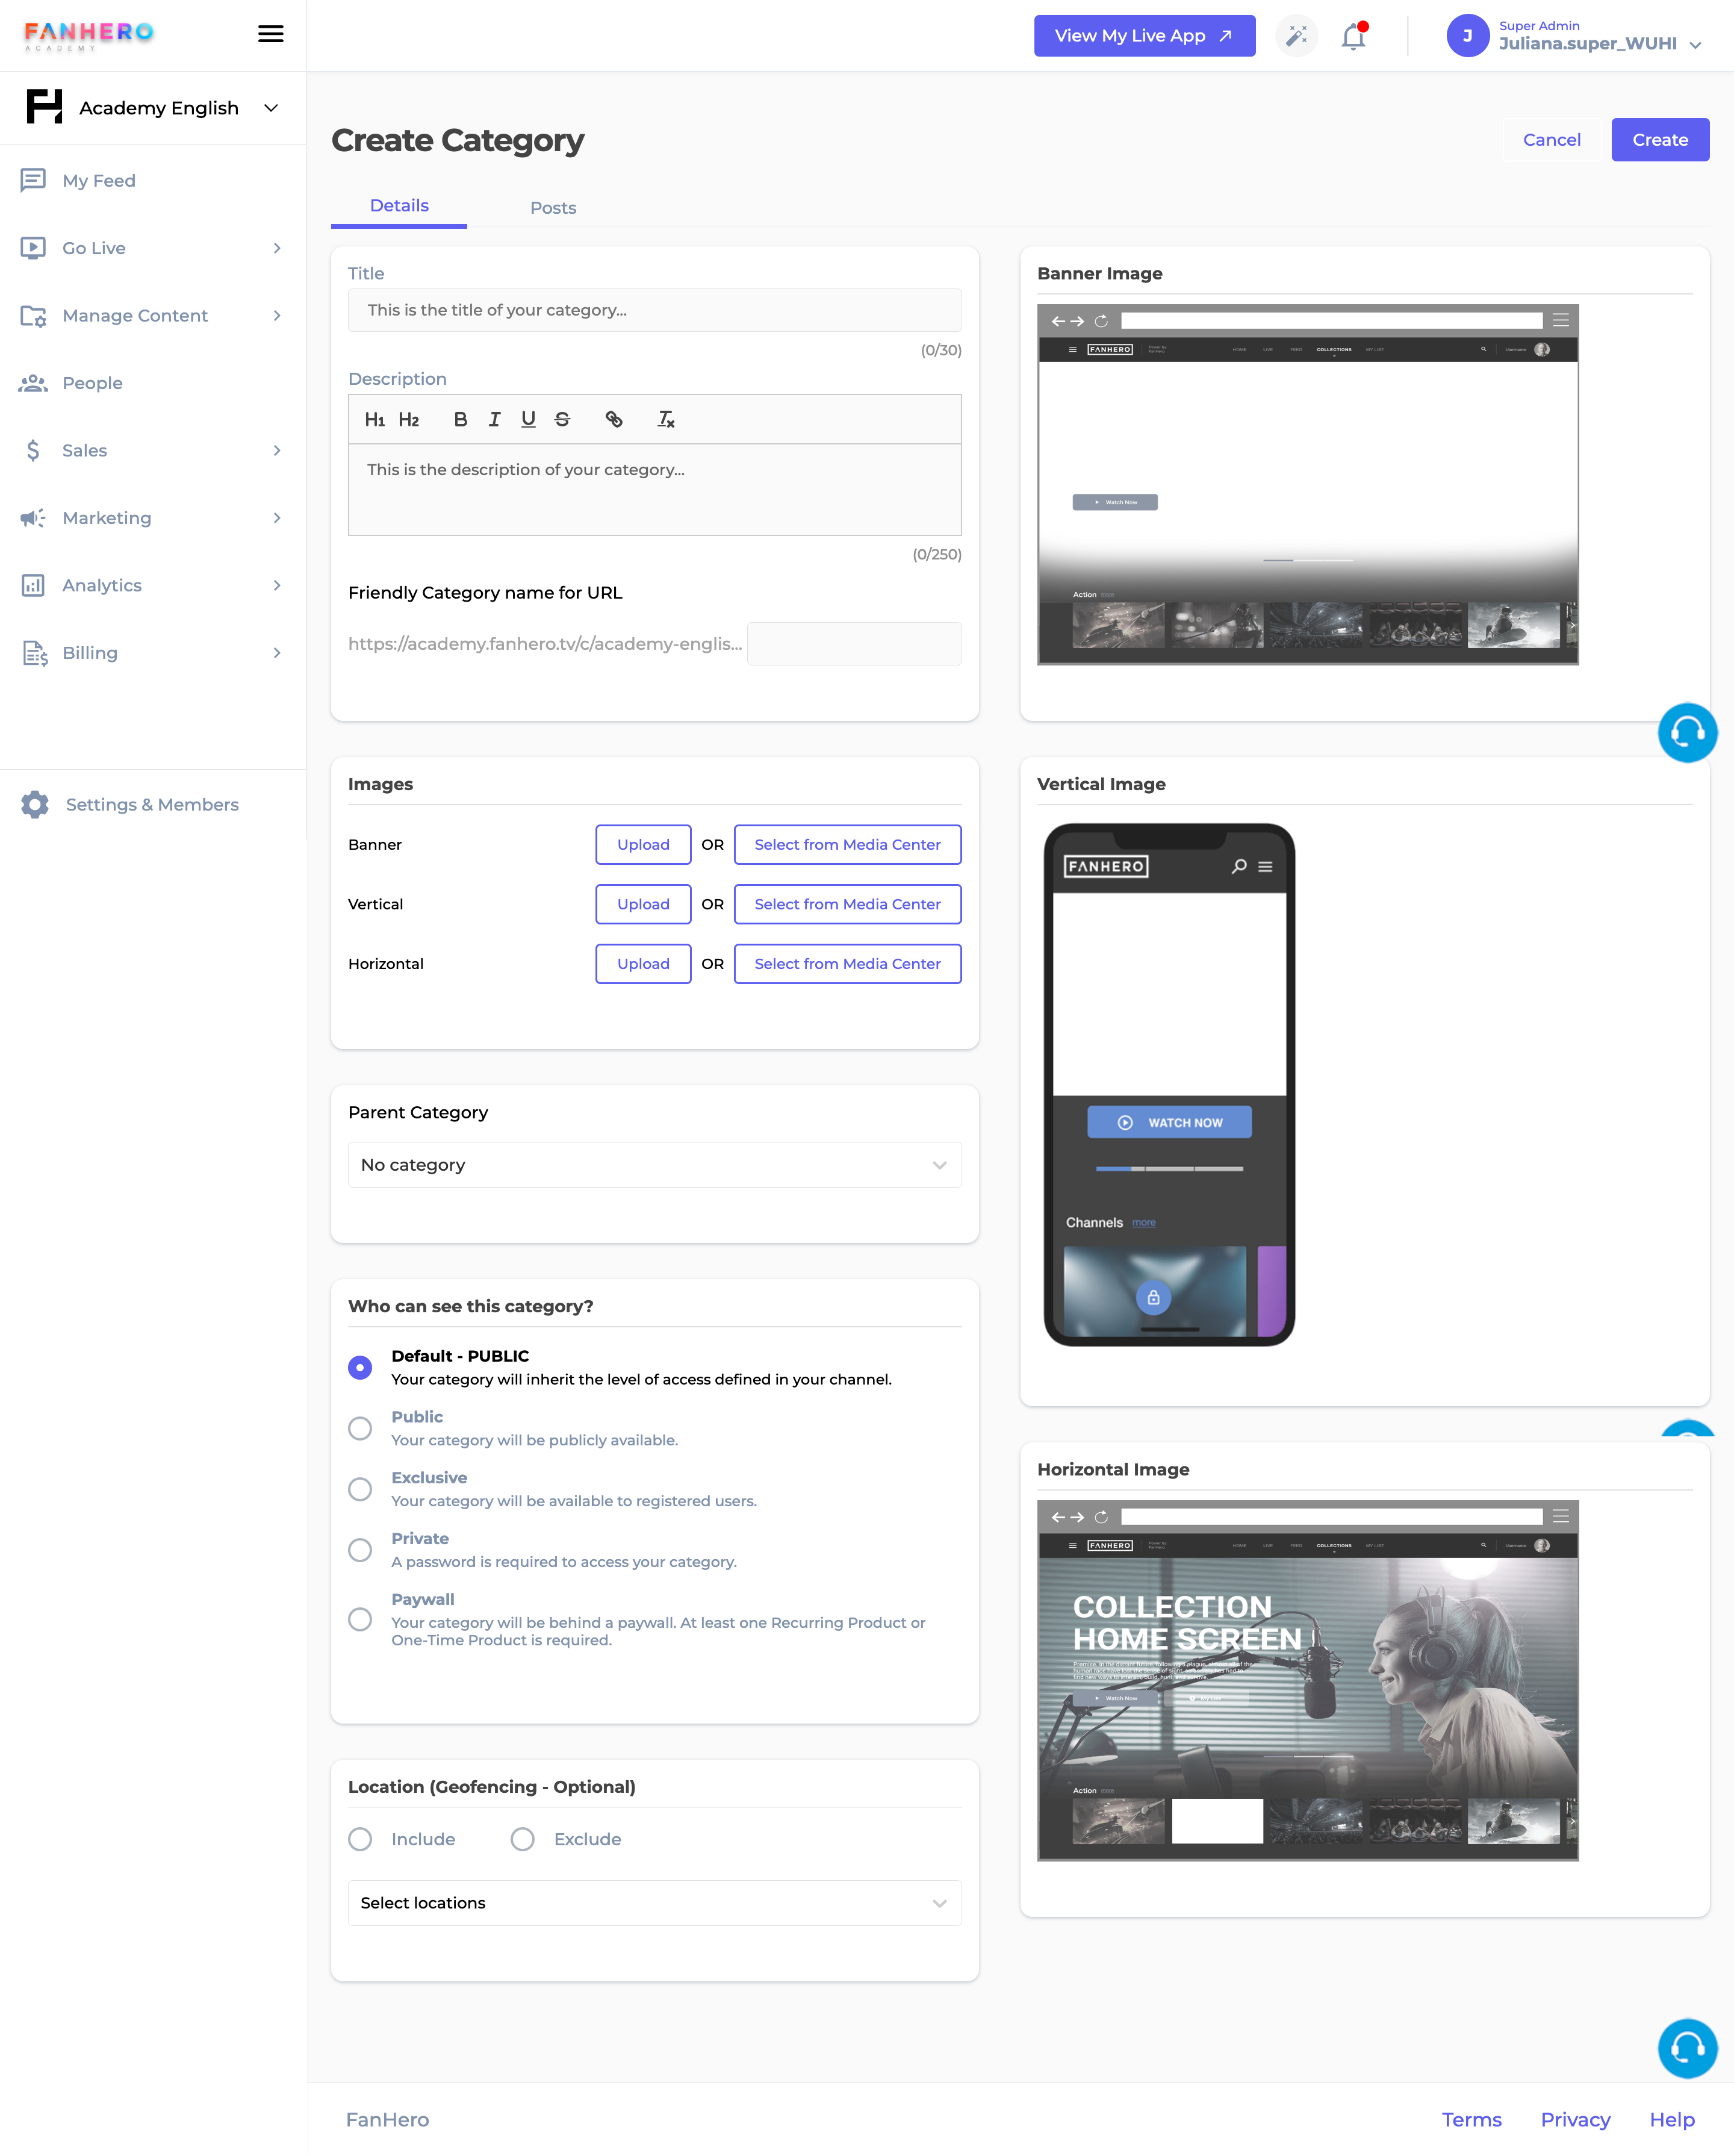Click the Go Live play icon
The height and width of the screenshot is (2156, 1734).
(33, 248)
